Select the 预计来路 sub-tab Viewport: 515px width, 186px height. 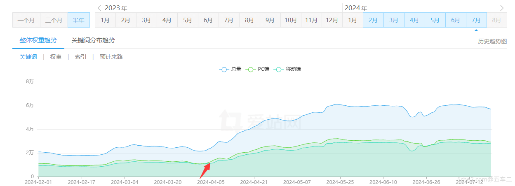pos(111,57)
